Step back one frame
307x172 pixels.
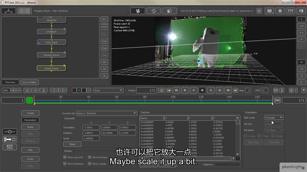(185, 90)
